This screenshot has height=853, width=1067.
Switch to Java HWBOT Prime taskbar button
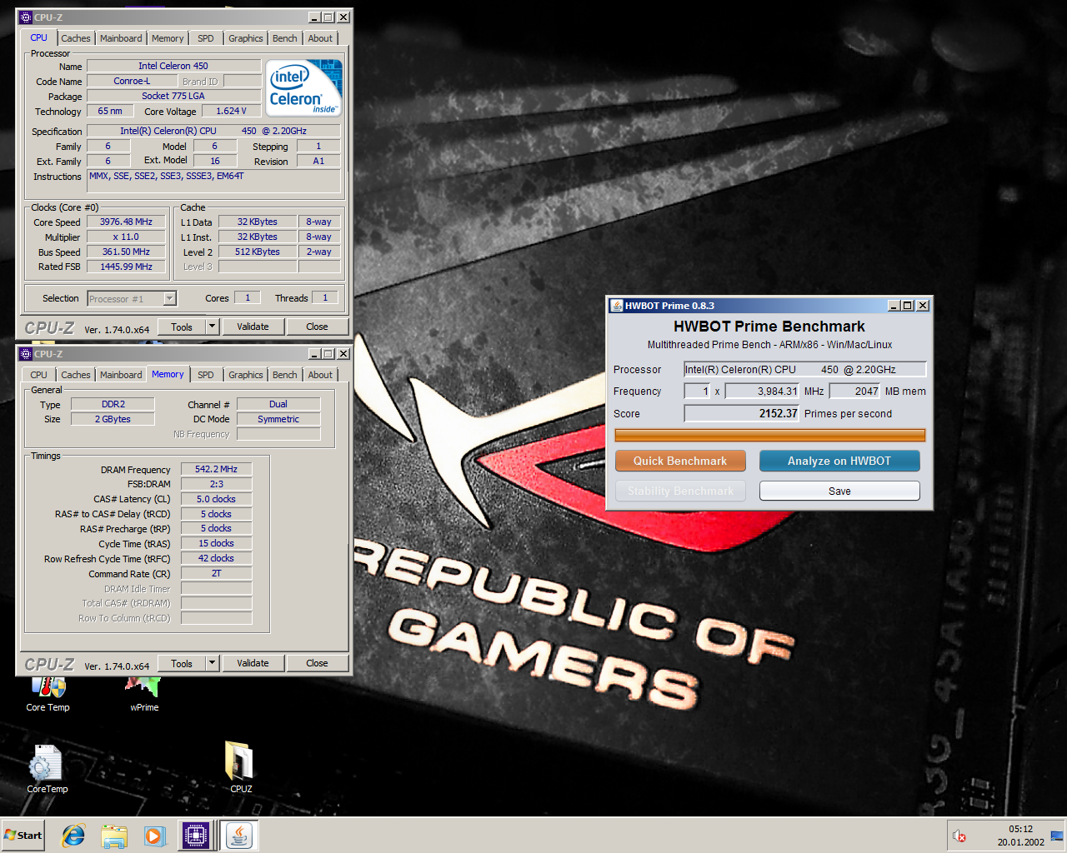pyautogui.click(x=239, y=836)
